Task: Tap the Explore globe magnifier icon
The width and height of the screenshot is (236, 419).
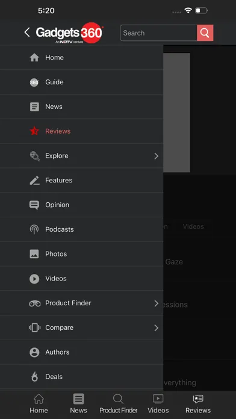Action: click(34, 156)
